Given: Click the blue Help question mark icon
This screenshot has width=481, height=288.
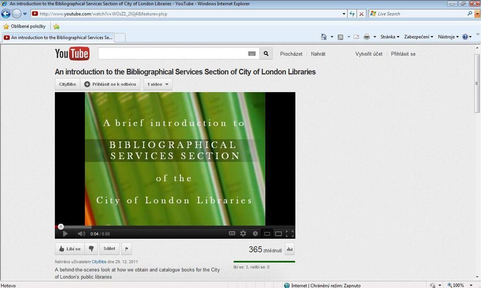Looking at the screenshot, I should click(465, 37).
